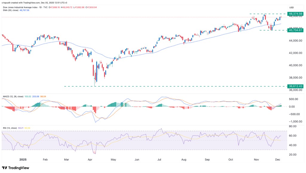This screenshot has height=173, width=306.
Task: Click the Apr label on time axis
Action: click(90, 160)
